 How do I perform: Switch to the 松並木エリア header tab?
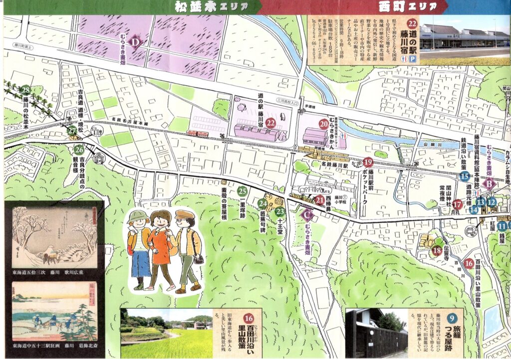point(207,6)
